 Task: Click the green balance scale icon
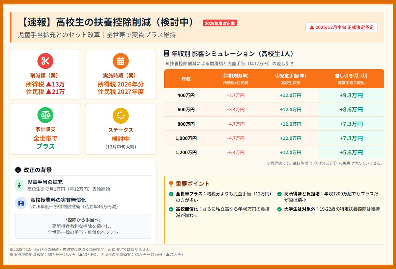tap(45, 115)
